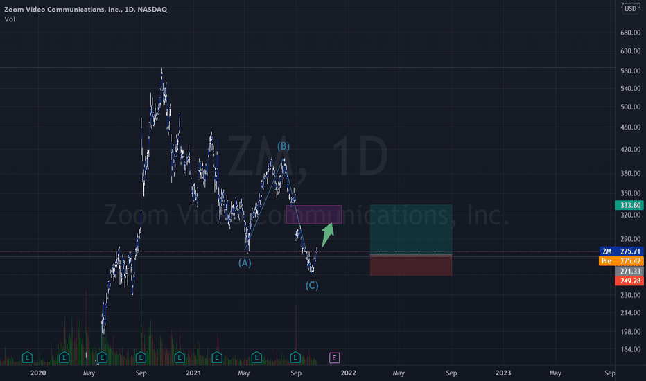Click the 2020 time axis label
Viewport: 646px width, 381px height.
coord(38,373)
